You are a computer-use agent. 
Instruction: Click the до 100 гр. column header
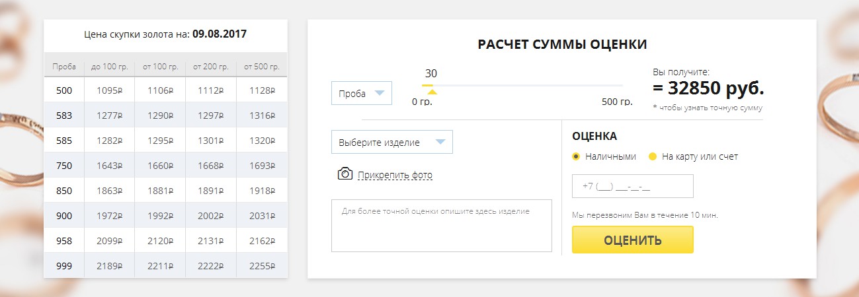[110, 67]
